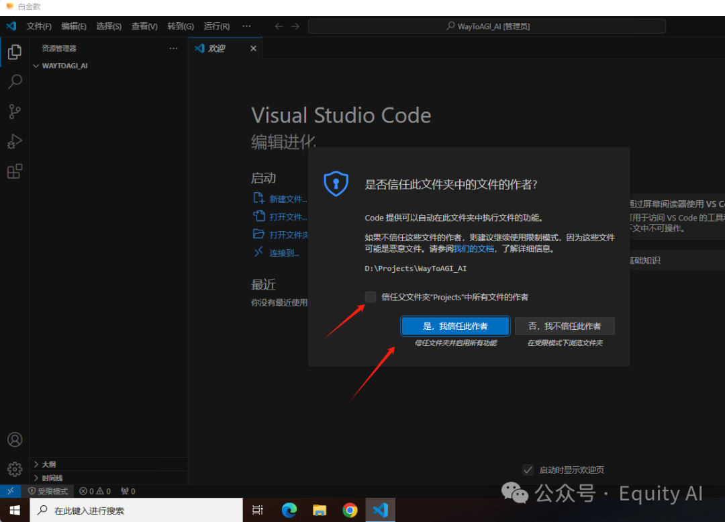
Task: Open the 我们的文档 documentation link in dialog
Action: [x=473, y=249]
